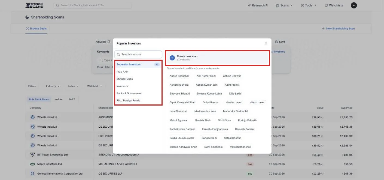The height and width of the screenshot is (180, 384).
Task: Click the Value column header
Action: click(320, 108)
